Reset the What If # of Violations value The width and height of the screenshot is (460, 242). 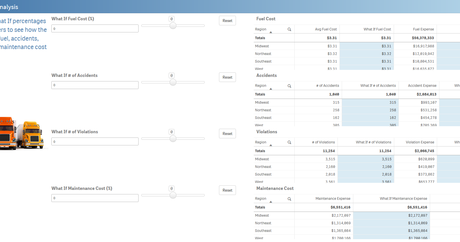(227, 134)
